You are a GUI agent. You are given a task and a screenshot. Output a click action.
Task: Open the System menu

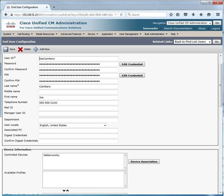tap(9, 34)
